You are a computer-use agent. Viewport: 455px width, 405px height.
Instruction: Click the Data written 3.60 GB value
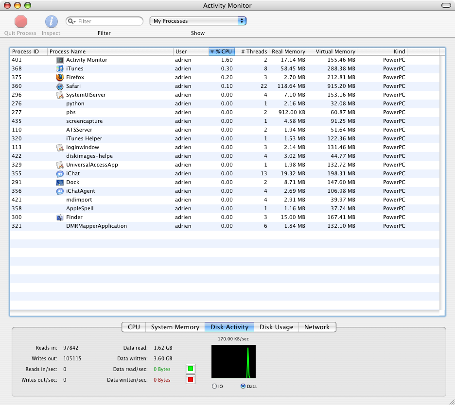pyautogui.click(x=163, y=358)
